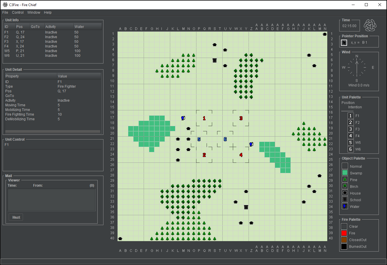Select the F3 row in Unit Info

coord(53,42)
